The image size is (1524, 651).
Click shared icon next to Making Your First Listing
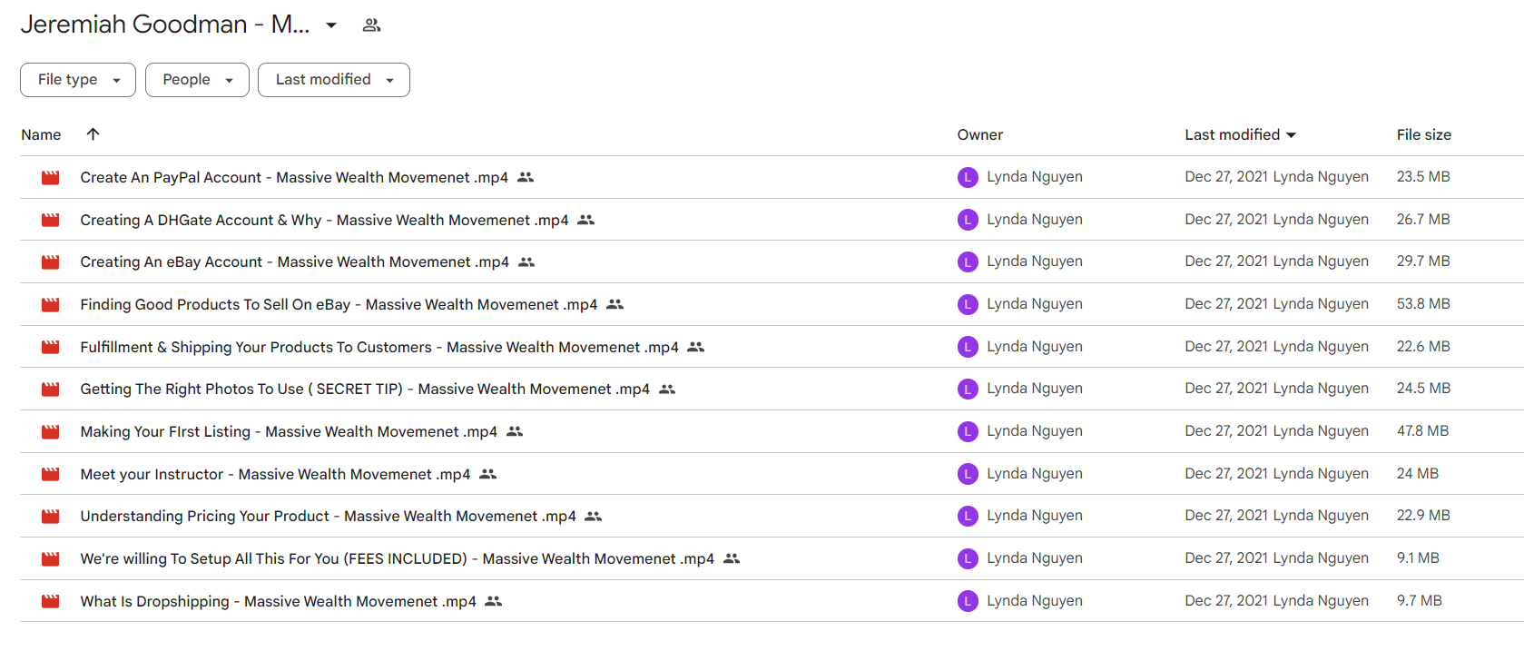[515, 431]
